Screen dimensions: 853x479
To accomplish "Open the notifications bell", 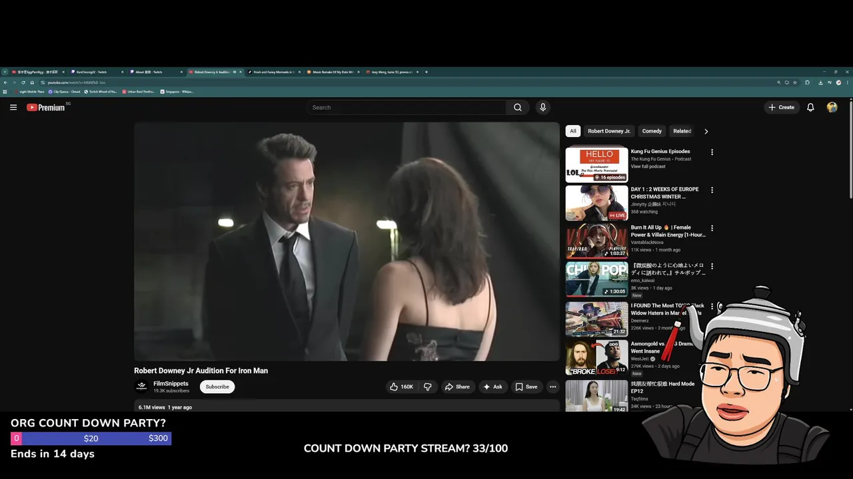I will tap(810, 107).
